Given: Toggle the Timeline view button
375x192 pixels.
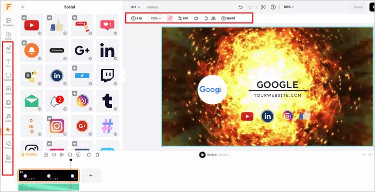Looking at the screenshot, I should (29, 155).
